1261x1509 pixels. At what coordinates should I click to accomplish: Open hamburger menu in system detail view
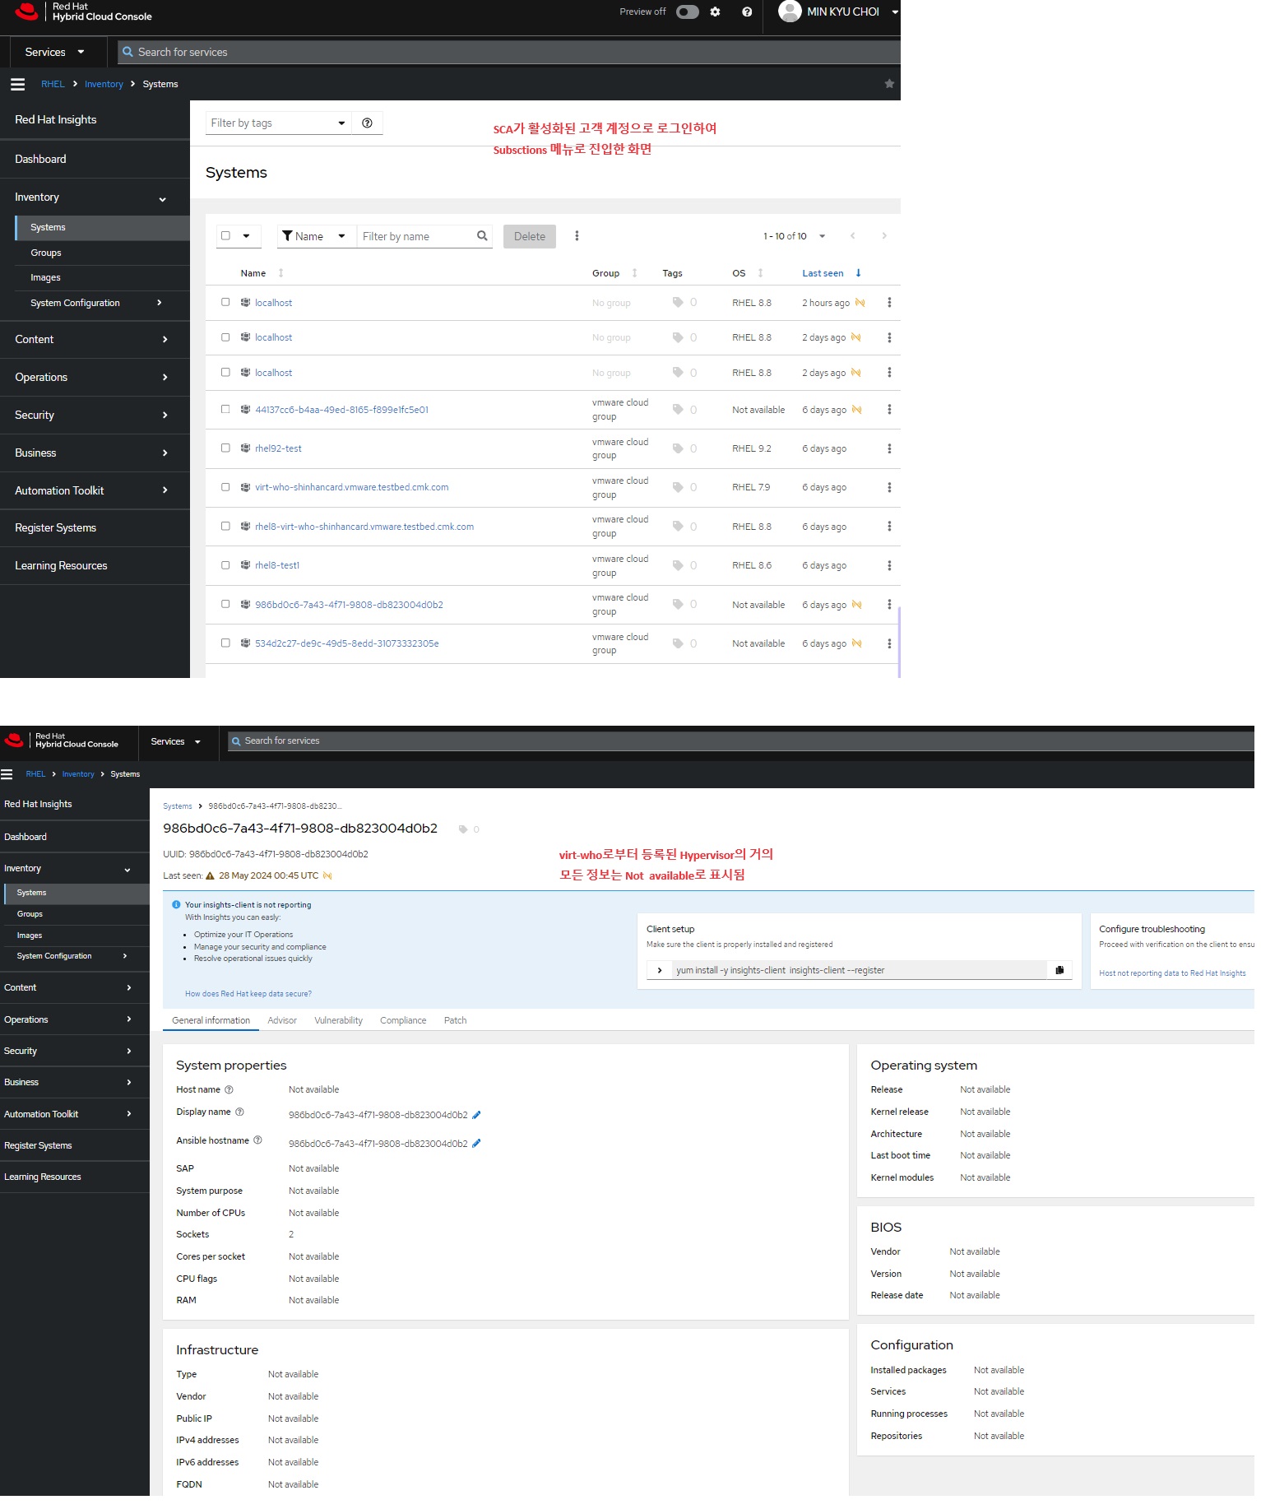[x=7, y=774]
